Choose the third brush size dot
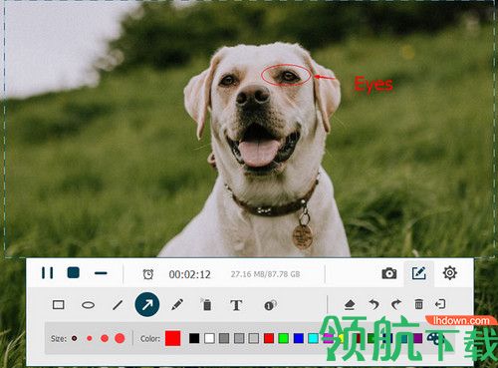Image resolution: width=498 pixels, height=368 pixels. click(105, 338)
